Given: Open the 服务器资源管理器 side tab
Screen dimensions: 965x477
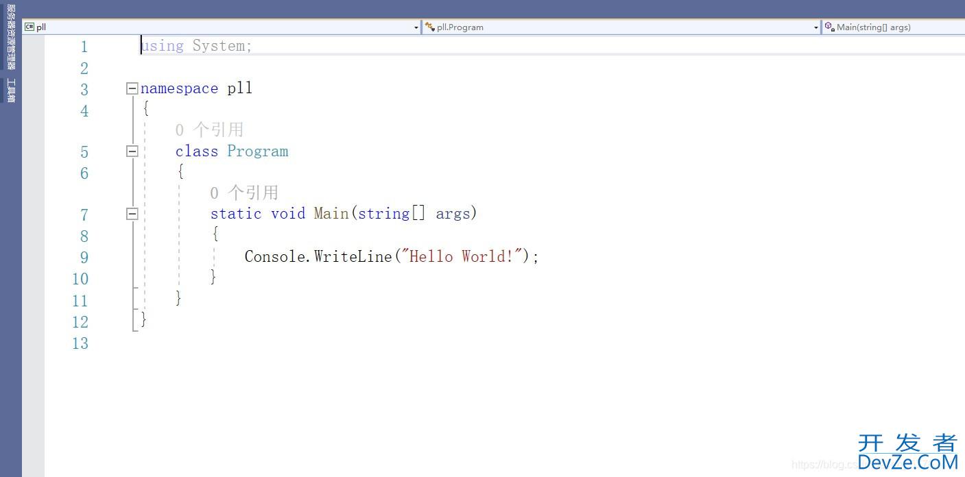Looking at the screenshot, I should [x=11, y=37].
